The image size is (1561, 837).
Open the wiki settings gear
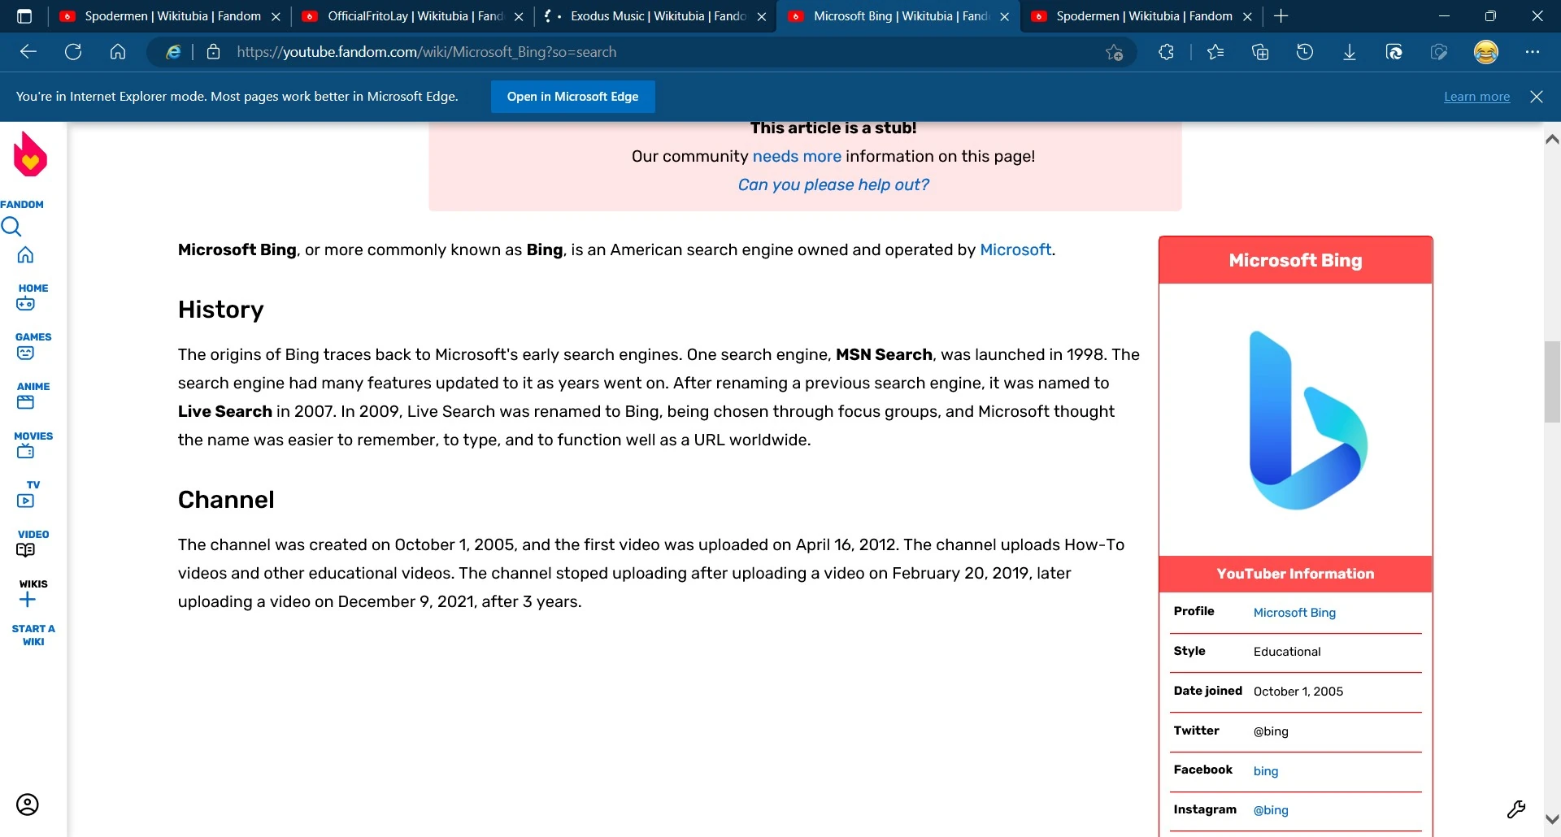click(1517, 809)
